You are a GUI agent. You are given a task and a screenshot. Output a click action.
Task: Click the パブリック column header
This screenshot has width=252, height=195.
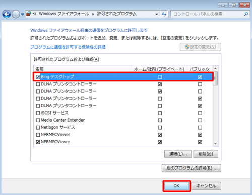click(200, 69)
